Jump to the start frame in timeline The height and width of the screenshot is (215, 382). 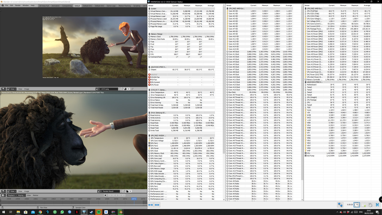click(x=109, y=195)
